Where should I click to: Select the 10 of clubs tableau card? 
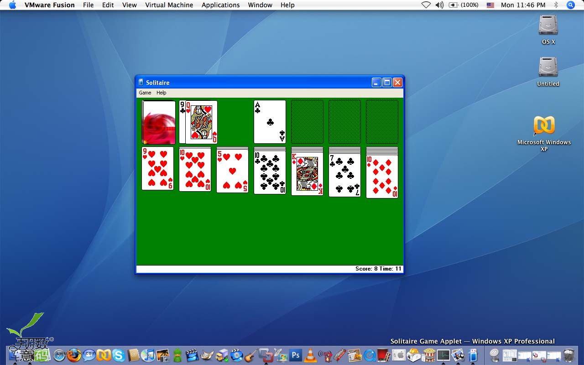(x=270, y=172)
